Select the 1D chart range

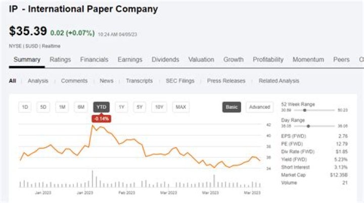click(25, 107)
